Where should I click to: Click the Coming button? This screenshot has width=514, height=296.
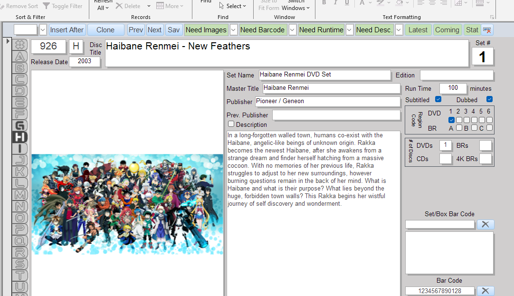(x=447, y=30)
